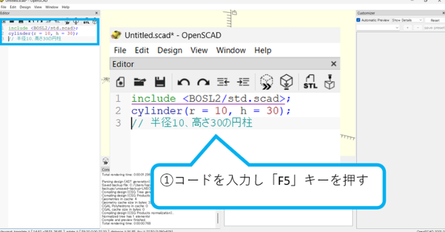Click the plus button to add a preset
The image size is (445, 232).
click(x=407, y=28)
